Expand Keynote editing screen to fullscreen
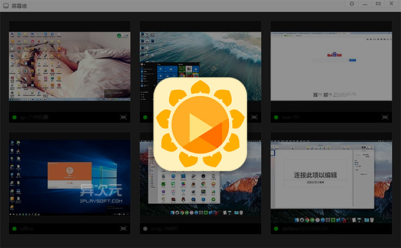401x248 pixels. 386,229
